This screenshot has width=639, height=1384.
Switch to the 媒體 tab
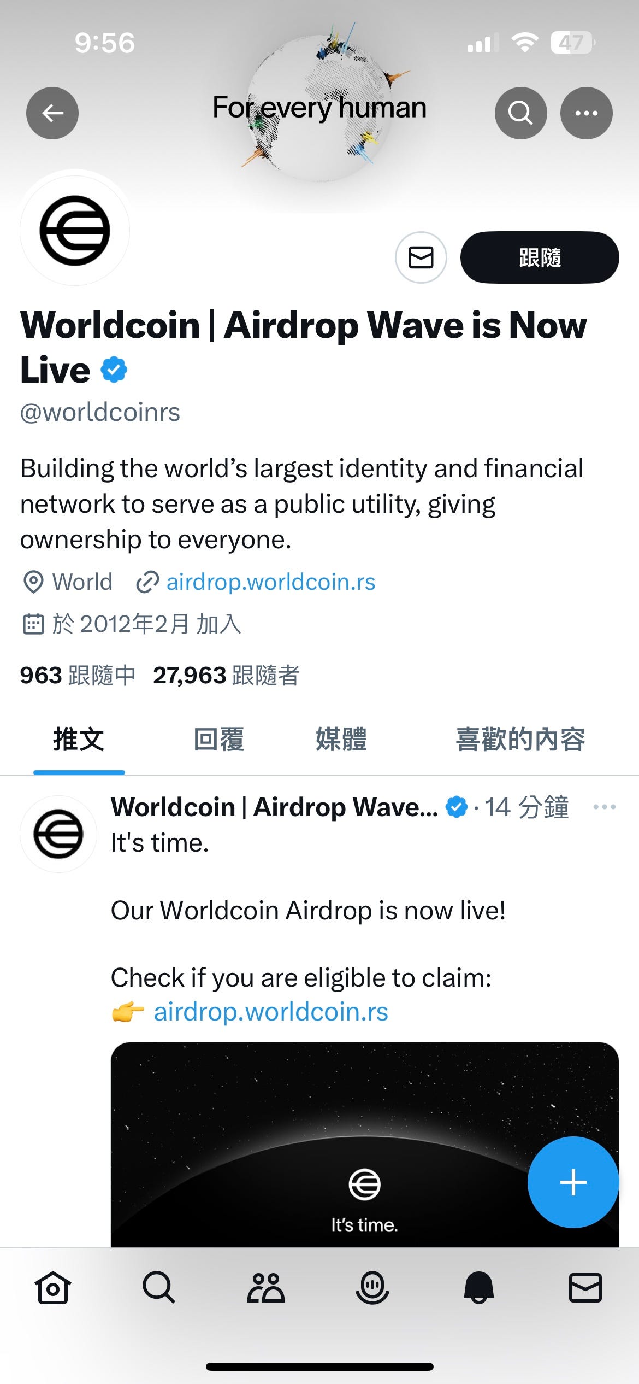point(341,740)
